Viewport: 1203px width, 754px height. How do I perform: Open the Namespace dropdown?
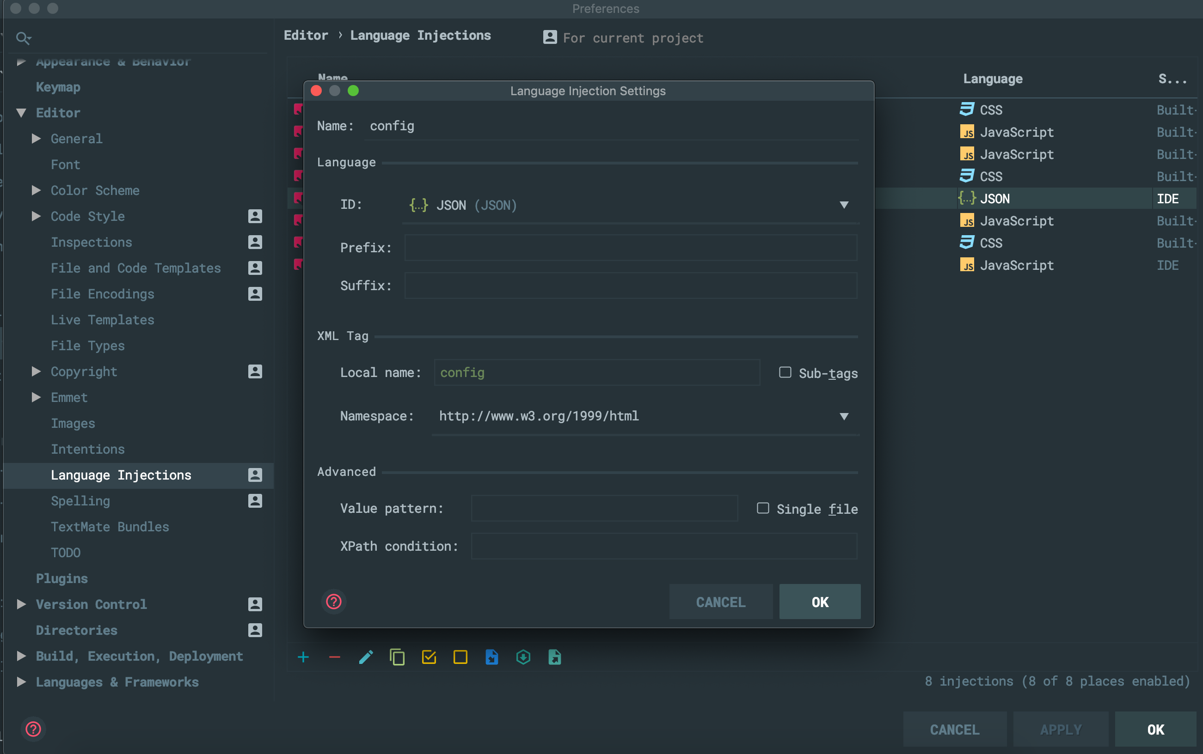click(x=844, y=416)
